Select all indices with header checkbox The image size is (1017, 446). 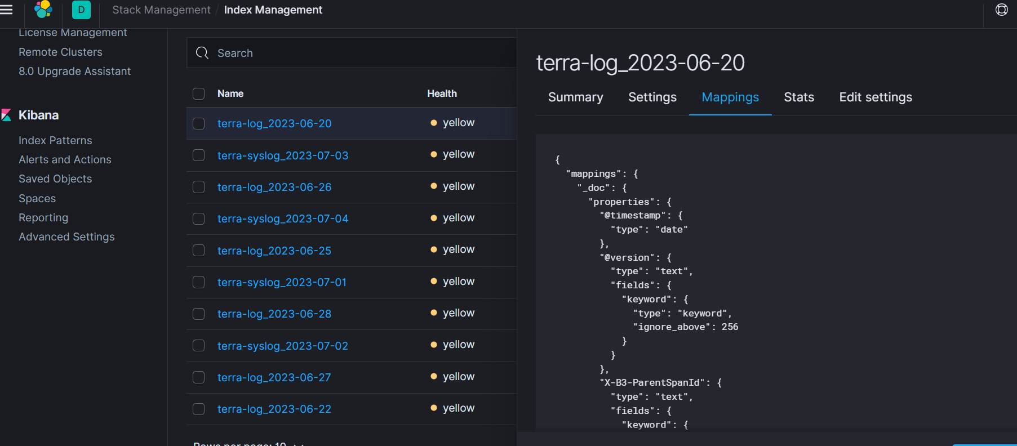pyautogui.click(x=199, y=93)
